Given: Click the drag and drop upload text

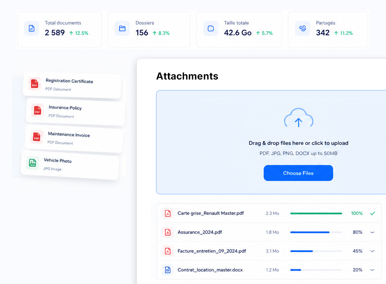Looking at the screenshot, I should click(298, 143).
